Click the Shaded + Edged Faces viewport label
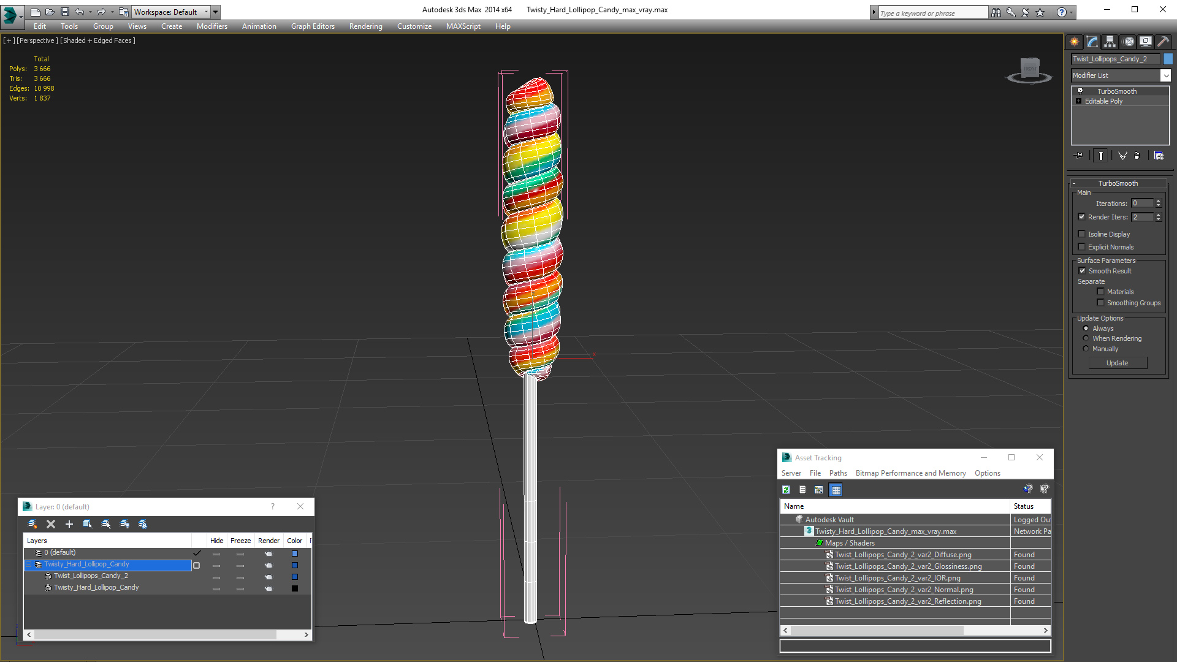This screenshot has width=1177, height=662. (98, 40)
